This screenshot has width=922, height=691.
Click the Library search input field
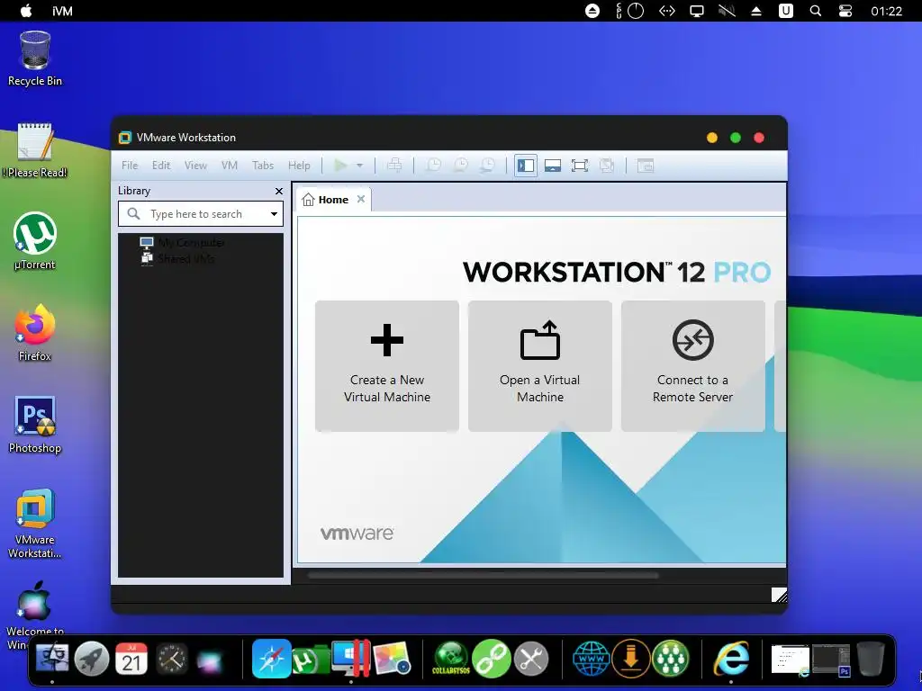[x=200, y=214]
